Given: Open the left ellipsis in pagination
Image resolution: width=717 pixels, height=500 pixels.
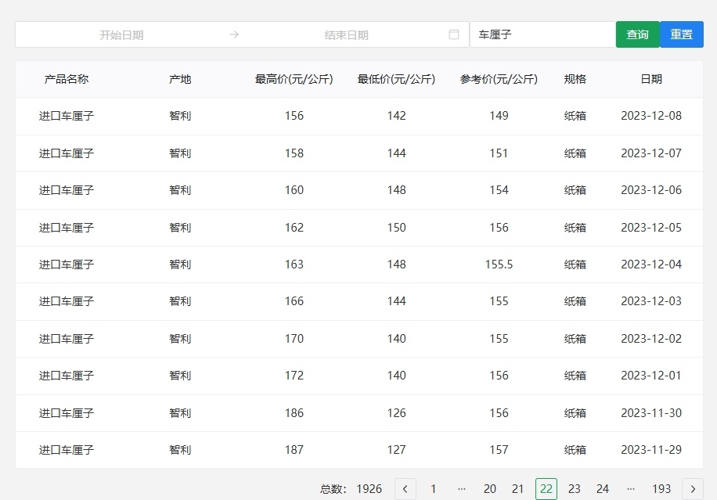Looking at the screenshot, I should 462,488.
